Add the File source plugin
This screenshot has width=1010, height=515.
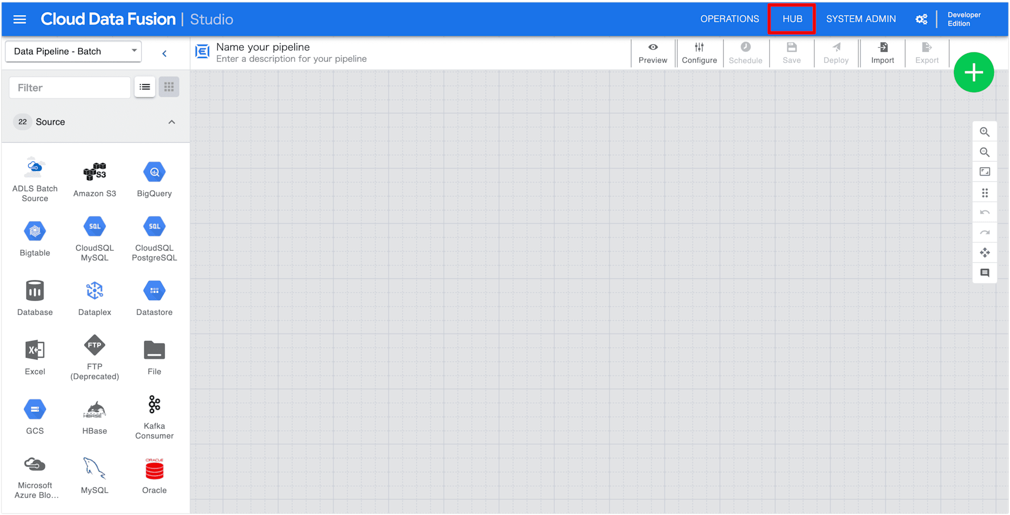click(155, 358)
